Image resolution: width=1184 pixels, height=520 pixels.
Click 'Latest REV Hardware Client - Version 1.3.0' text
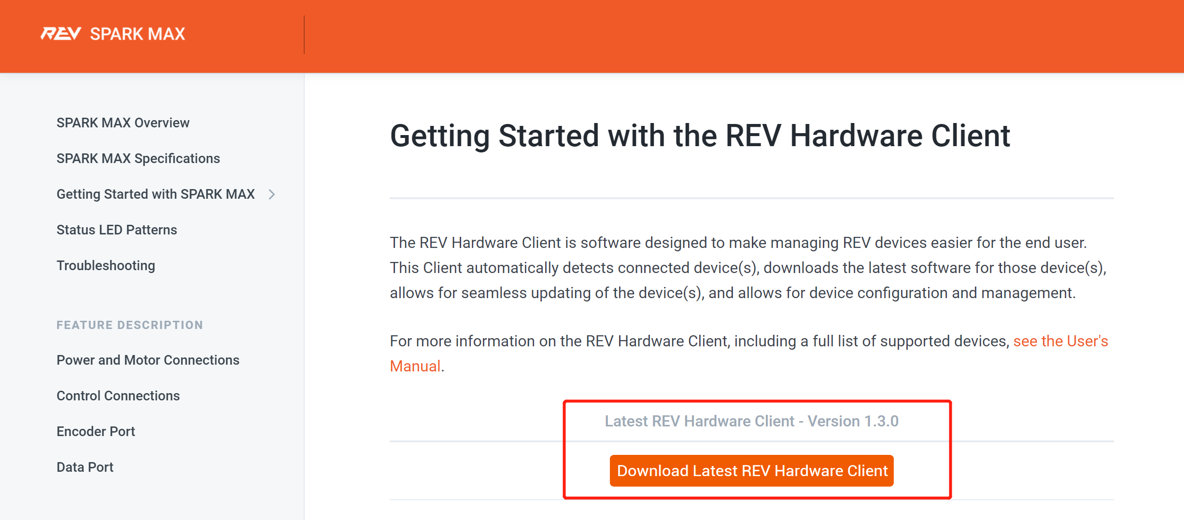tap(752, 421)
